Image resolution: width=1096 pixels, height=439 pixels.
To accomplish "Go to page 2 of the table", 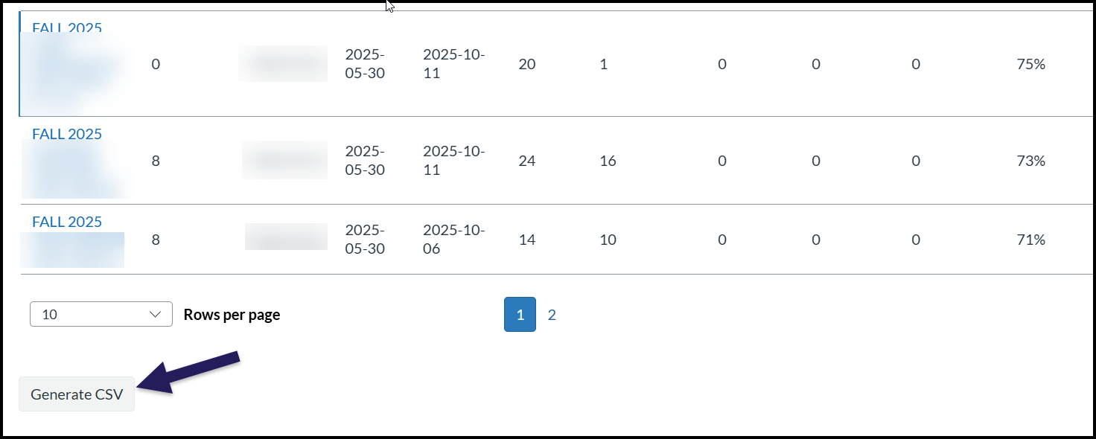I will [552, 315].
